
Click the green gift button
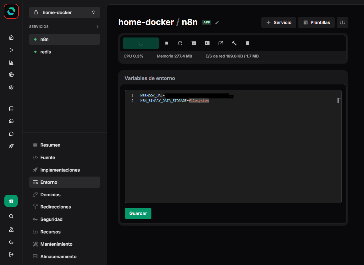(x=11, y=201)
